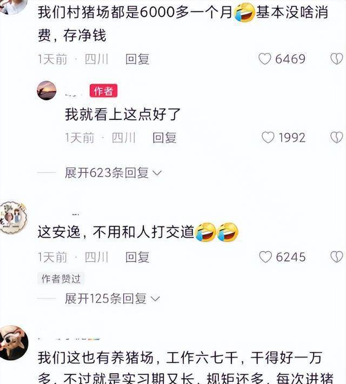
Task: Tap broken heart on author's reply
Action: coord(336,137)
